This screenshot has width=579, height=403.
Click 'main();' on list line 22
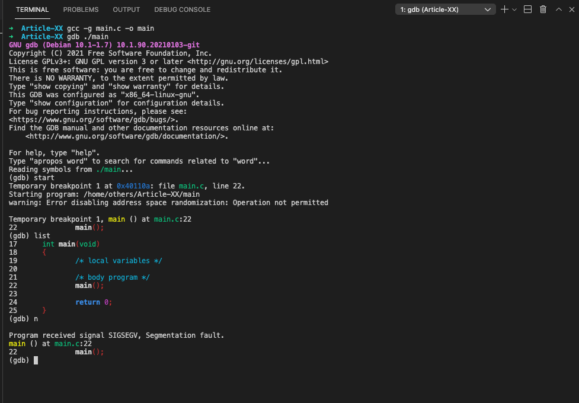coord(89,286)
